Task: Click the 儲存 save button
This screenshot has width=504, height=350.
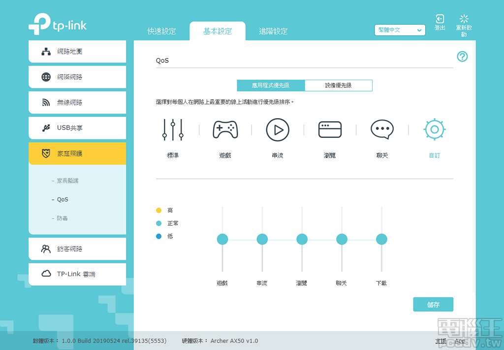Action: pos(433,304)
